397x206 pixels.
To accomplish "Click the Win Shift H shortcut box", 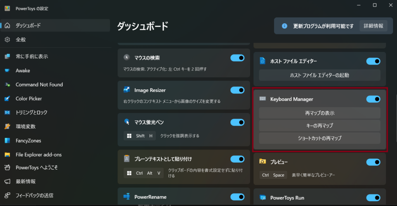I will coord(140,136).
